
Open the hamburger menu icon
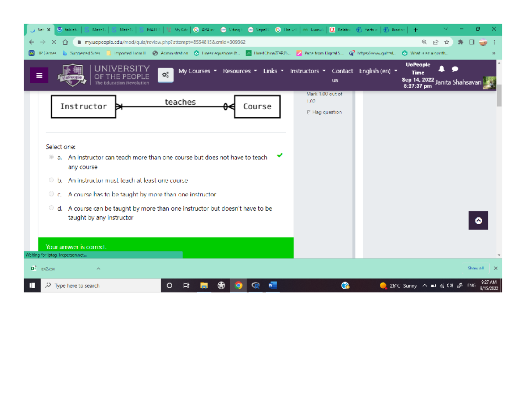39,75
